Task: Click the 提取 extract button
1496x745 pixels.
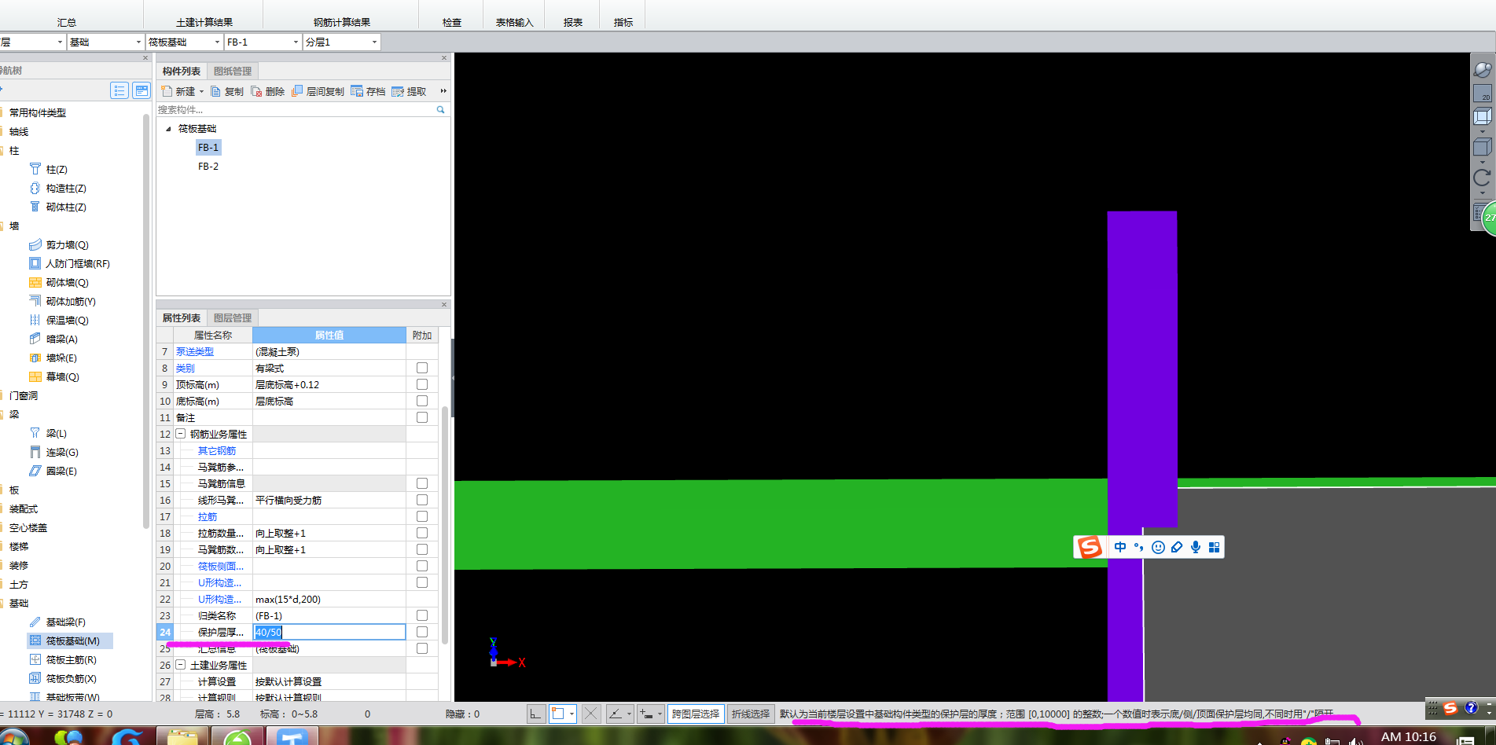Action: 409,91
